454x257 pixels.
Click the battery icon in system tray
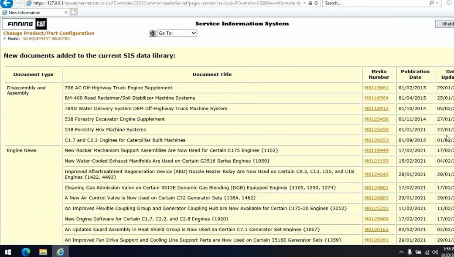(x=418, y=252)
